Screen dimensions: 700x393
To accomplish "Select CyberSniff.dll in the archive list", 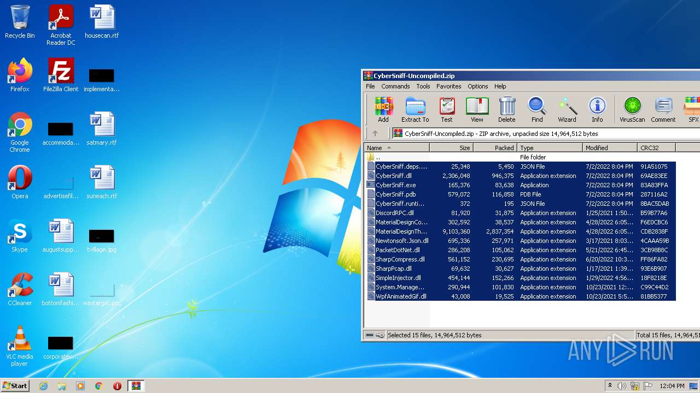I will (521, 176).
